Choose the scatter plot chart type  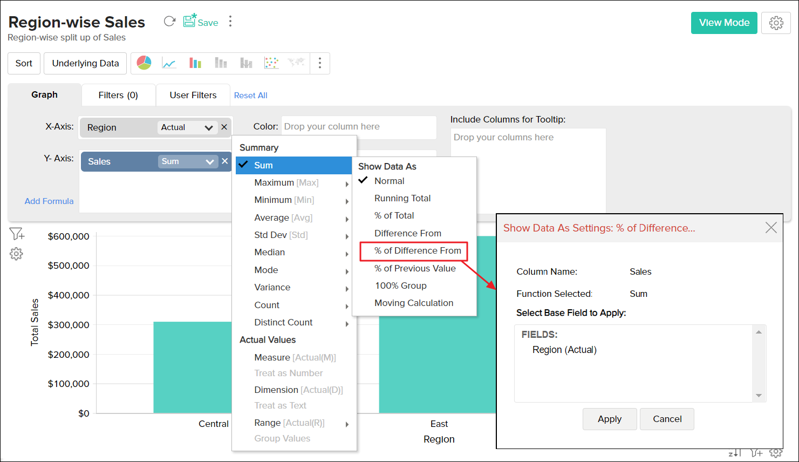[272, 62]
